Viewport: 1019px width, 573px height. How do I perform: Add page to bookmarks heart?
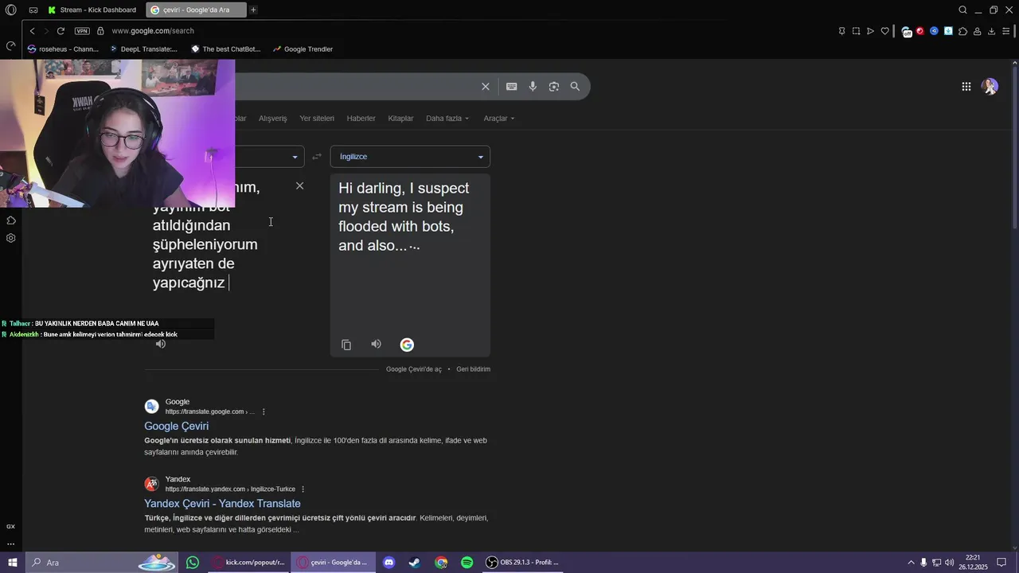pyautogui.click(x=884, y=31)
